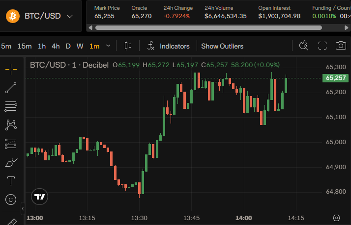Click the market stats horizontal scrollbar thumb
The image size is (351, 225).
pyautogui.click(x=208, y=28)
